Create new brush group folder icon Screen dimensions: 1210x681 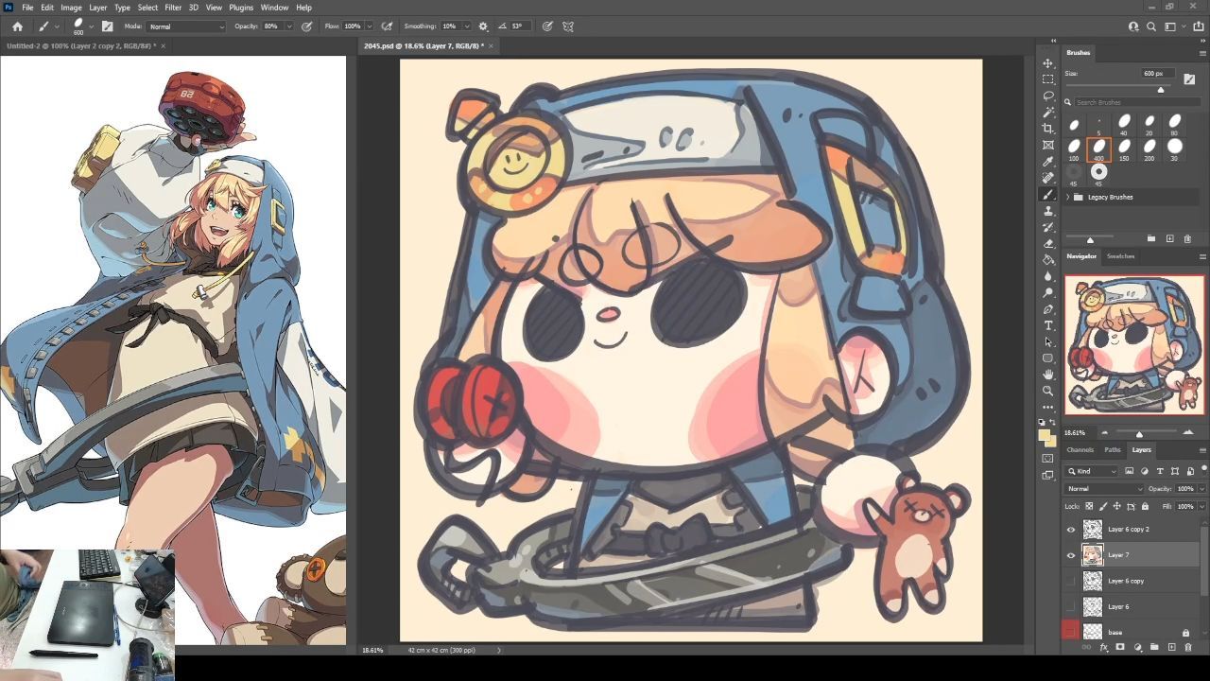1151,238
